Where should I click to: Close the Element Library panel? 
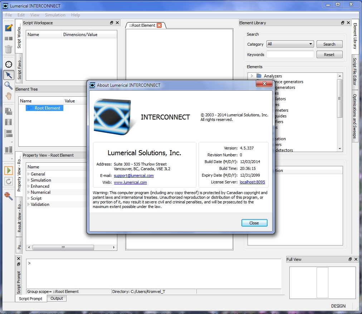pos(348,22)
